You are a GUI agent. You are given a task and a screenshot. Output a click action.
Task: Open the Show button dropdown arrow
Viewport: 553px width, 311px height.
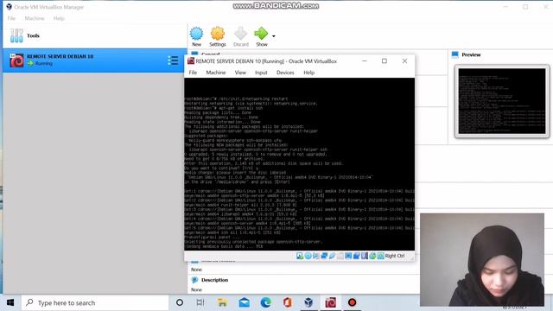[x=274, y=36]
